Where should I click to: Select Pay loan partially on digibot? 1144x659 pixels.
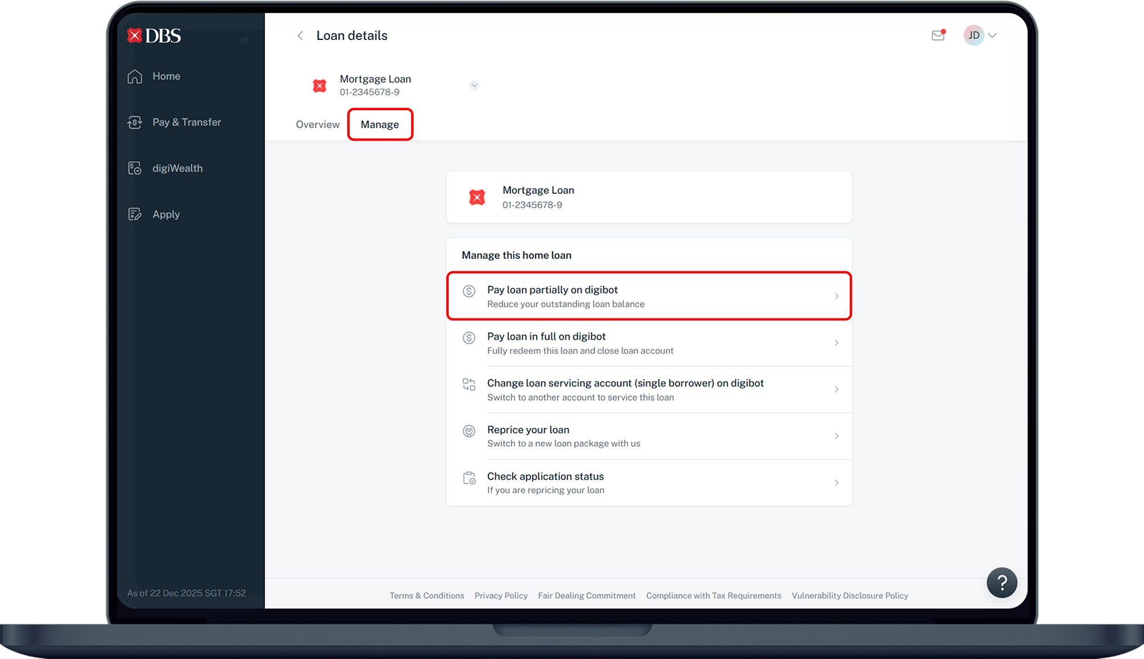pos(648,296)
